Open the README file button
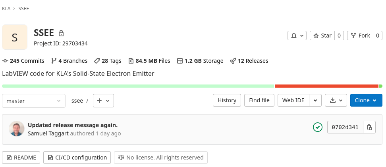This screenshot has height=167, width=386. [21, 158]
